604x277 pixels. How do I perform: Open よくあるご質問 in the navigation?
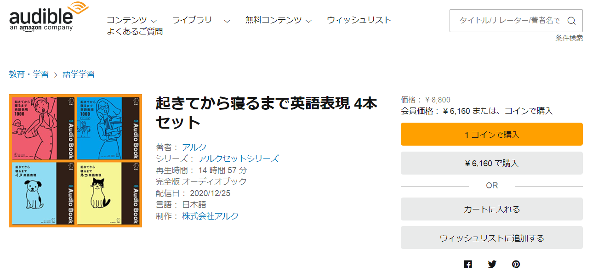135,32
